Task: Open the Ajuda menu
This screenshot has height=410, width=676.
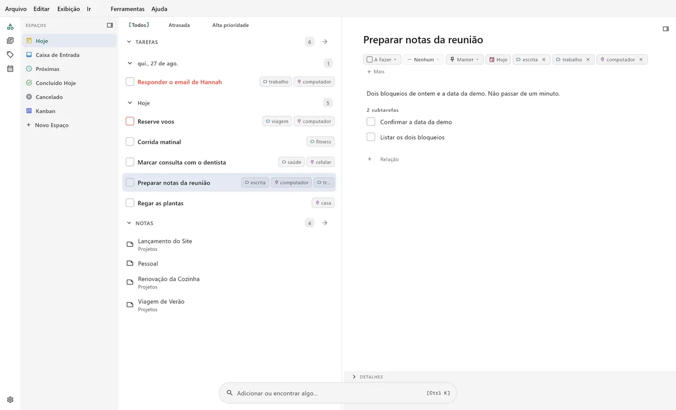Action: 159,9
